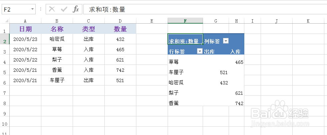
Task: Select cell 车厘子 in column B
Action: tap(57, 80)
